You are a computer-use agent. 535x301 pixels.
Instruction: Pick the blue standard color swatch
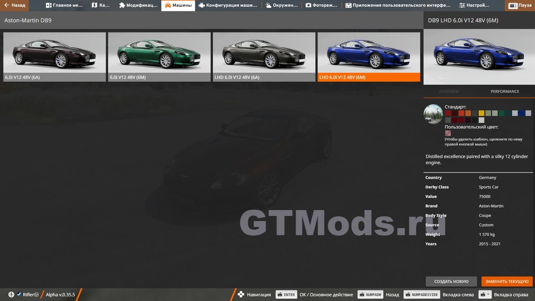[522, 113]
